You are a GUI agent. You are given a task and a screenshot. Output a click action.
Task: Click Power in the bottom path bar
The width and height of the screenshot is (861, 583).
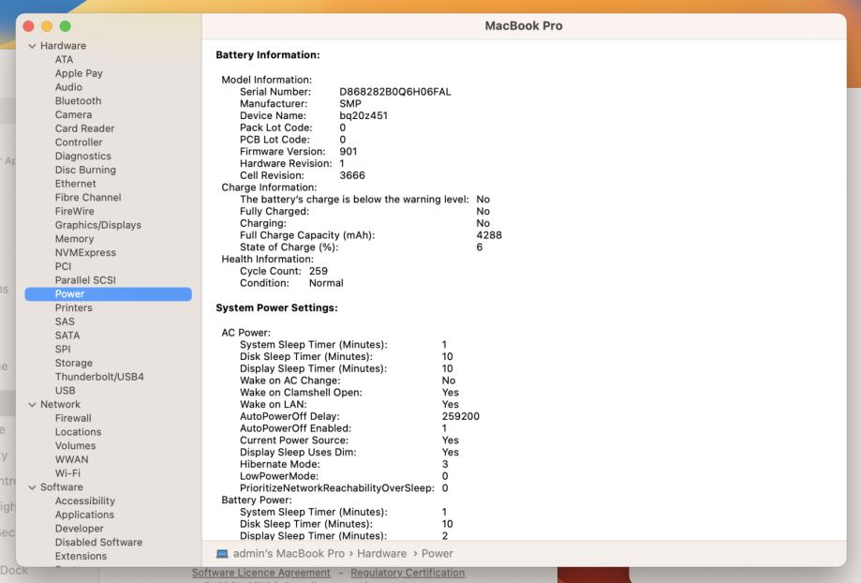tap(438, 553)
